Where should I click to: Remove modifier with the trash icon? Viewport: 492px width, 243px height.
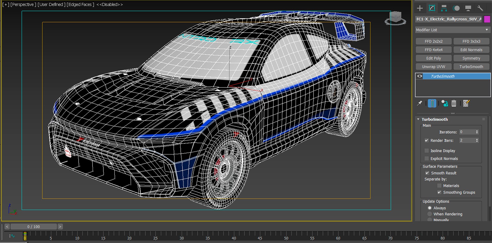click(x=454, y=103)
